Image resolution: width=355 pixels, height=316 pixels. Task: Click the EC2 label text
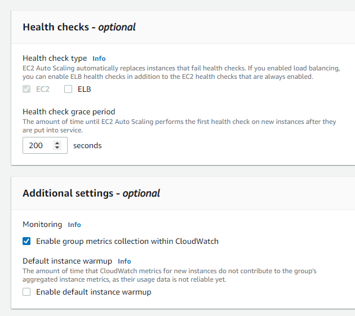point(43,89)
